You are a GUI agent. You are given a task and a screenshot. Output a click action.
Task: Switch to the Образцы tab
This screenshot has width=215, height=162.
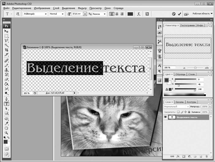[x=180, y=74]
